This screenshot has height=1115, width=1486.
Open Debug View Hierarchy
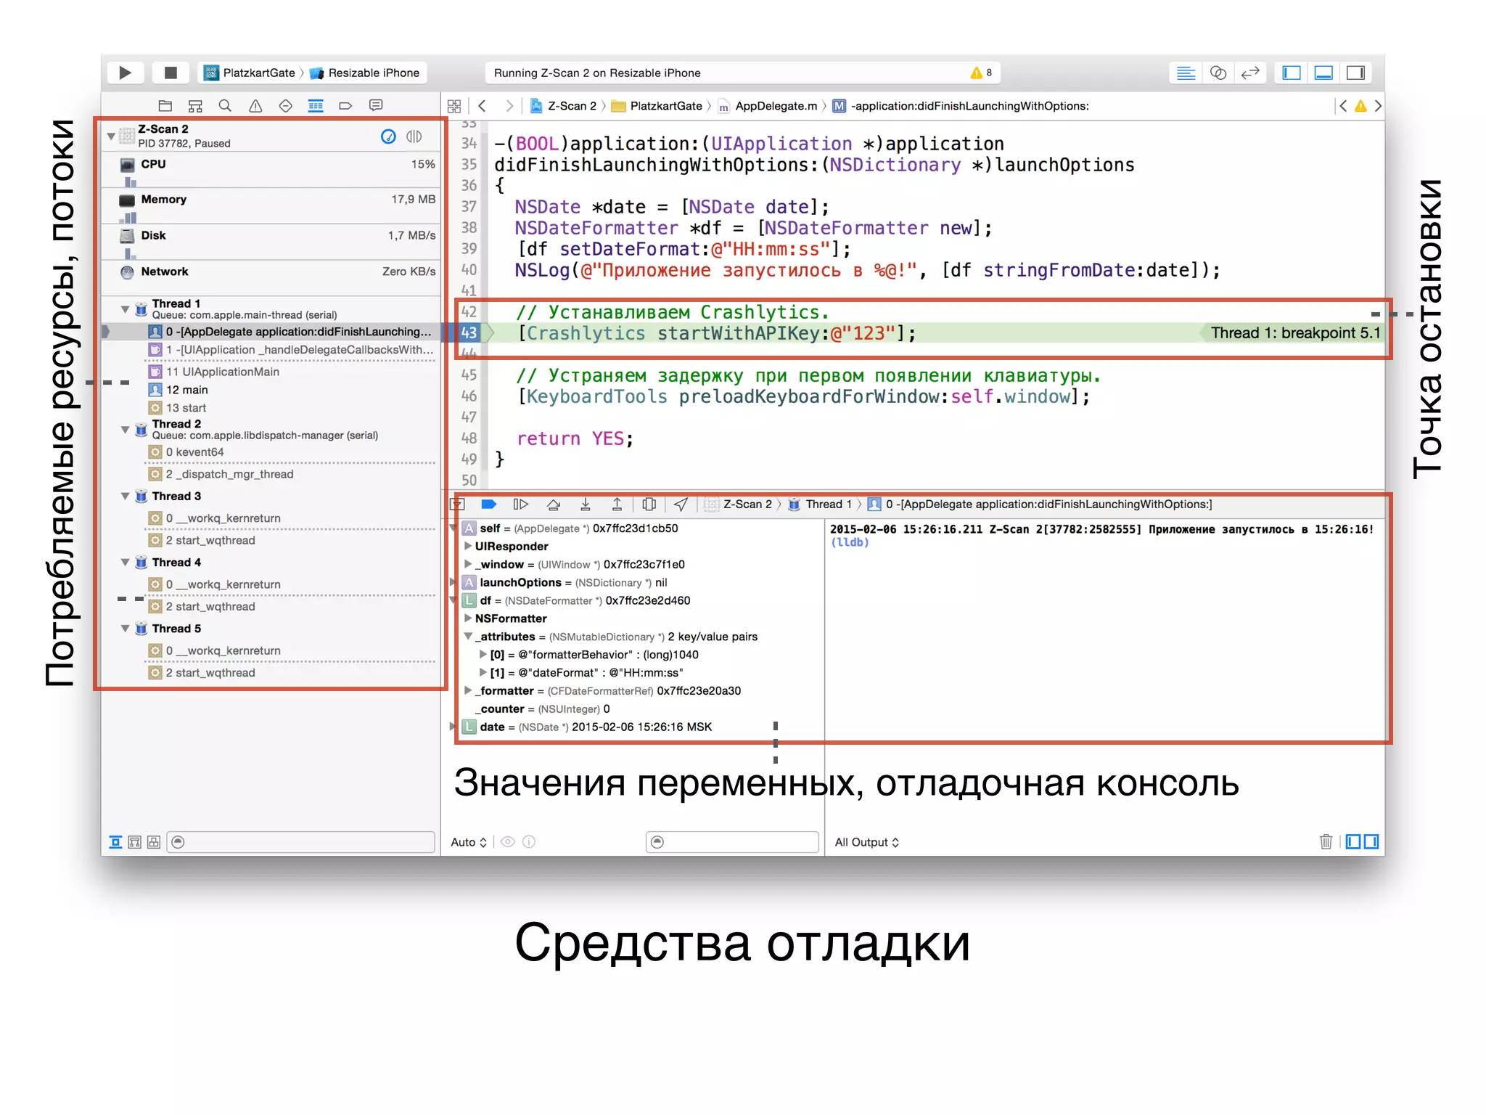649,505
